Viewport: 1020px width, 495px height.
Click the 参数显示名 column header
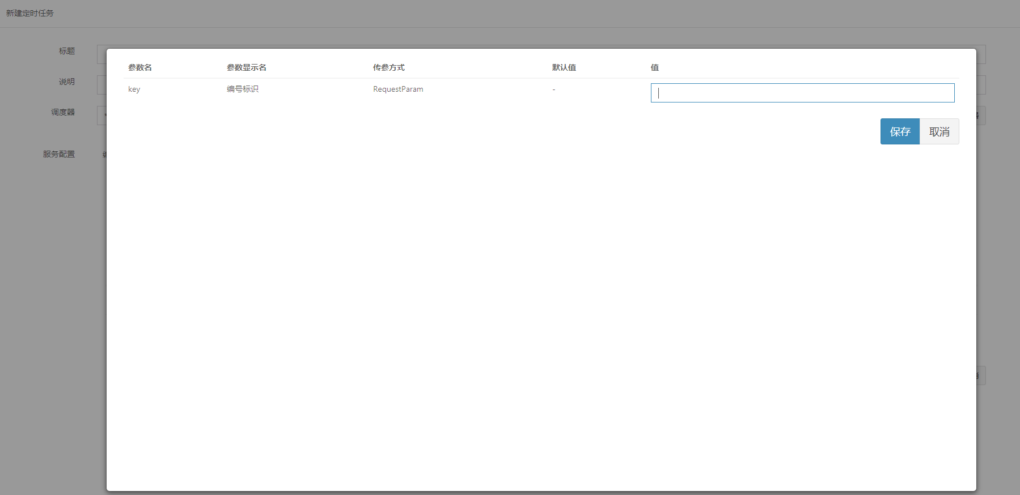(x=247, y=67)
